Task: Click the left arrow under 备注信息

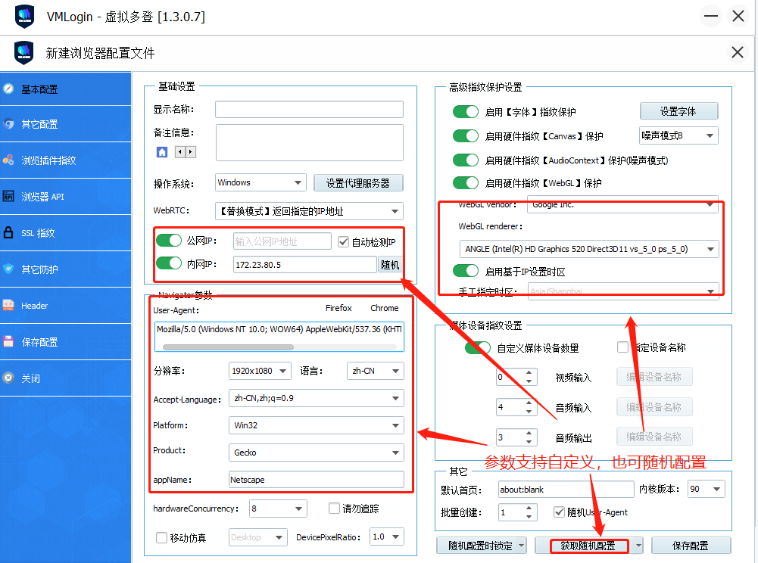Action: click(179, 152)
